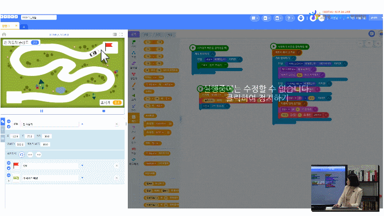This screenshot has height=216, width=384.
Task: Expand the stage to fullscreen
Action: 121,34
